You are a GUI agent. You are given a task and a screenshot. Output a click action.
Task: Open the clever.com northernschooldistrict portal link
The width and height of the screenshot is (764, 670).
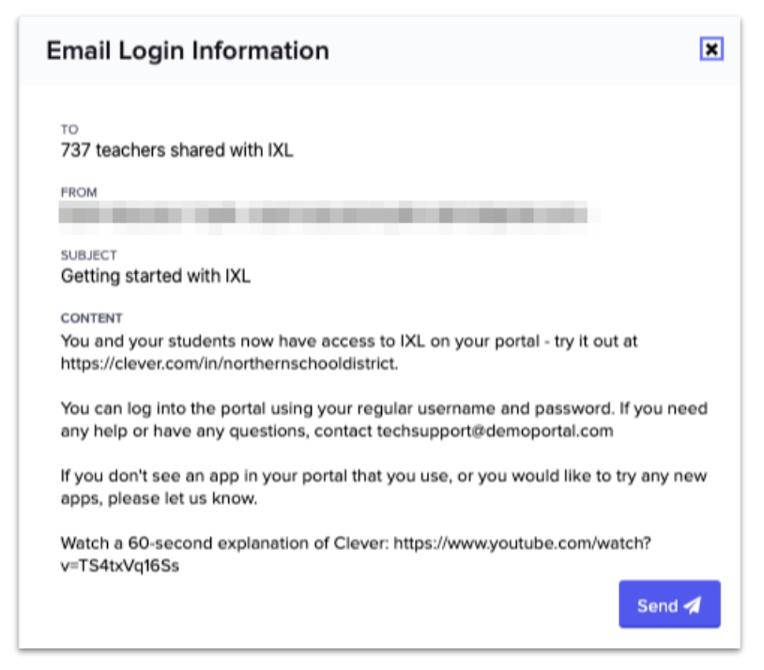pyautogui.click(x=229, y=363)
